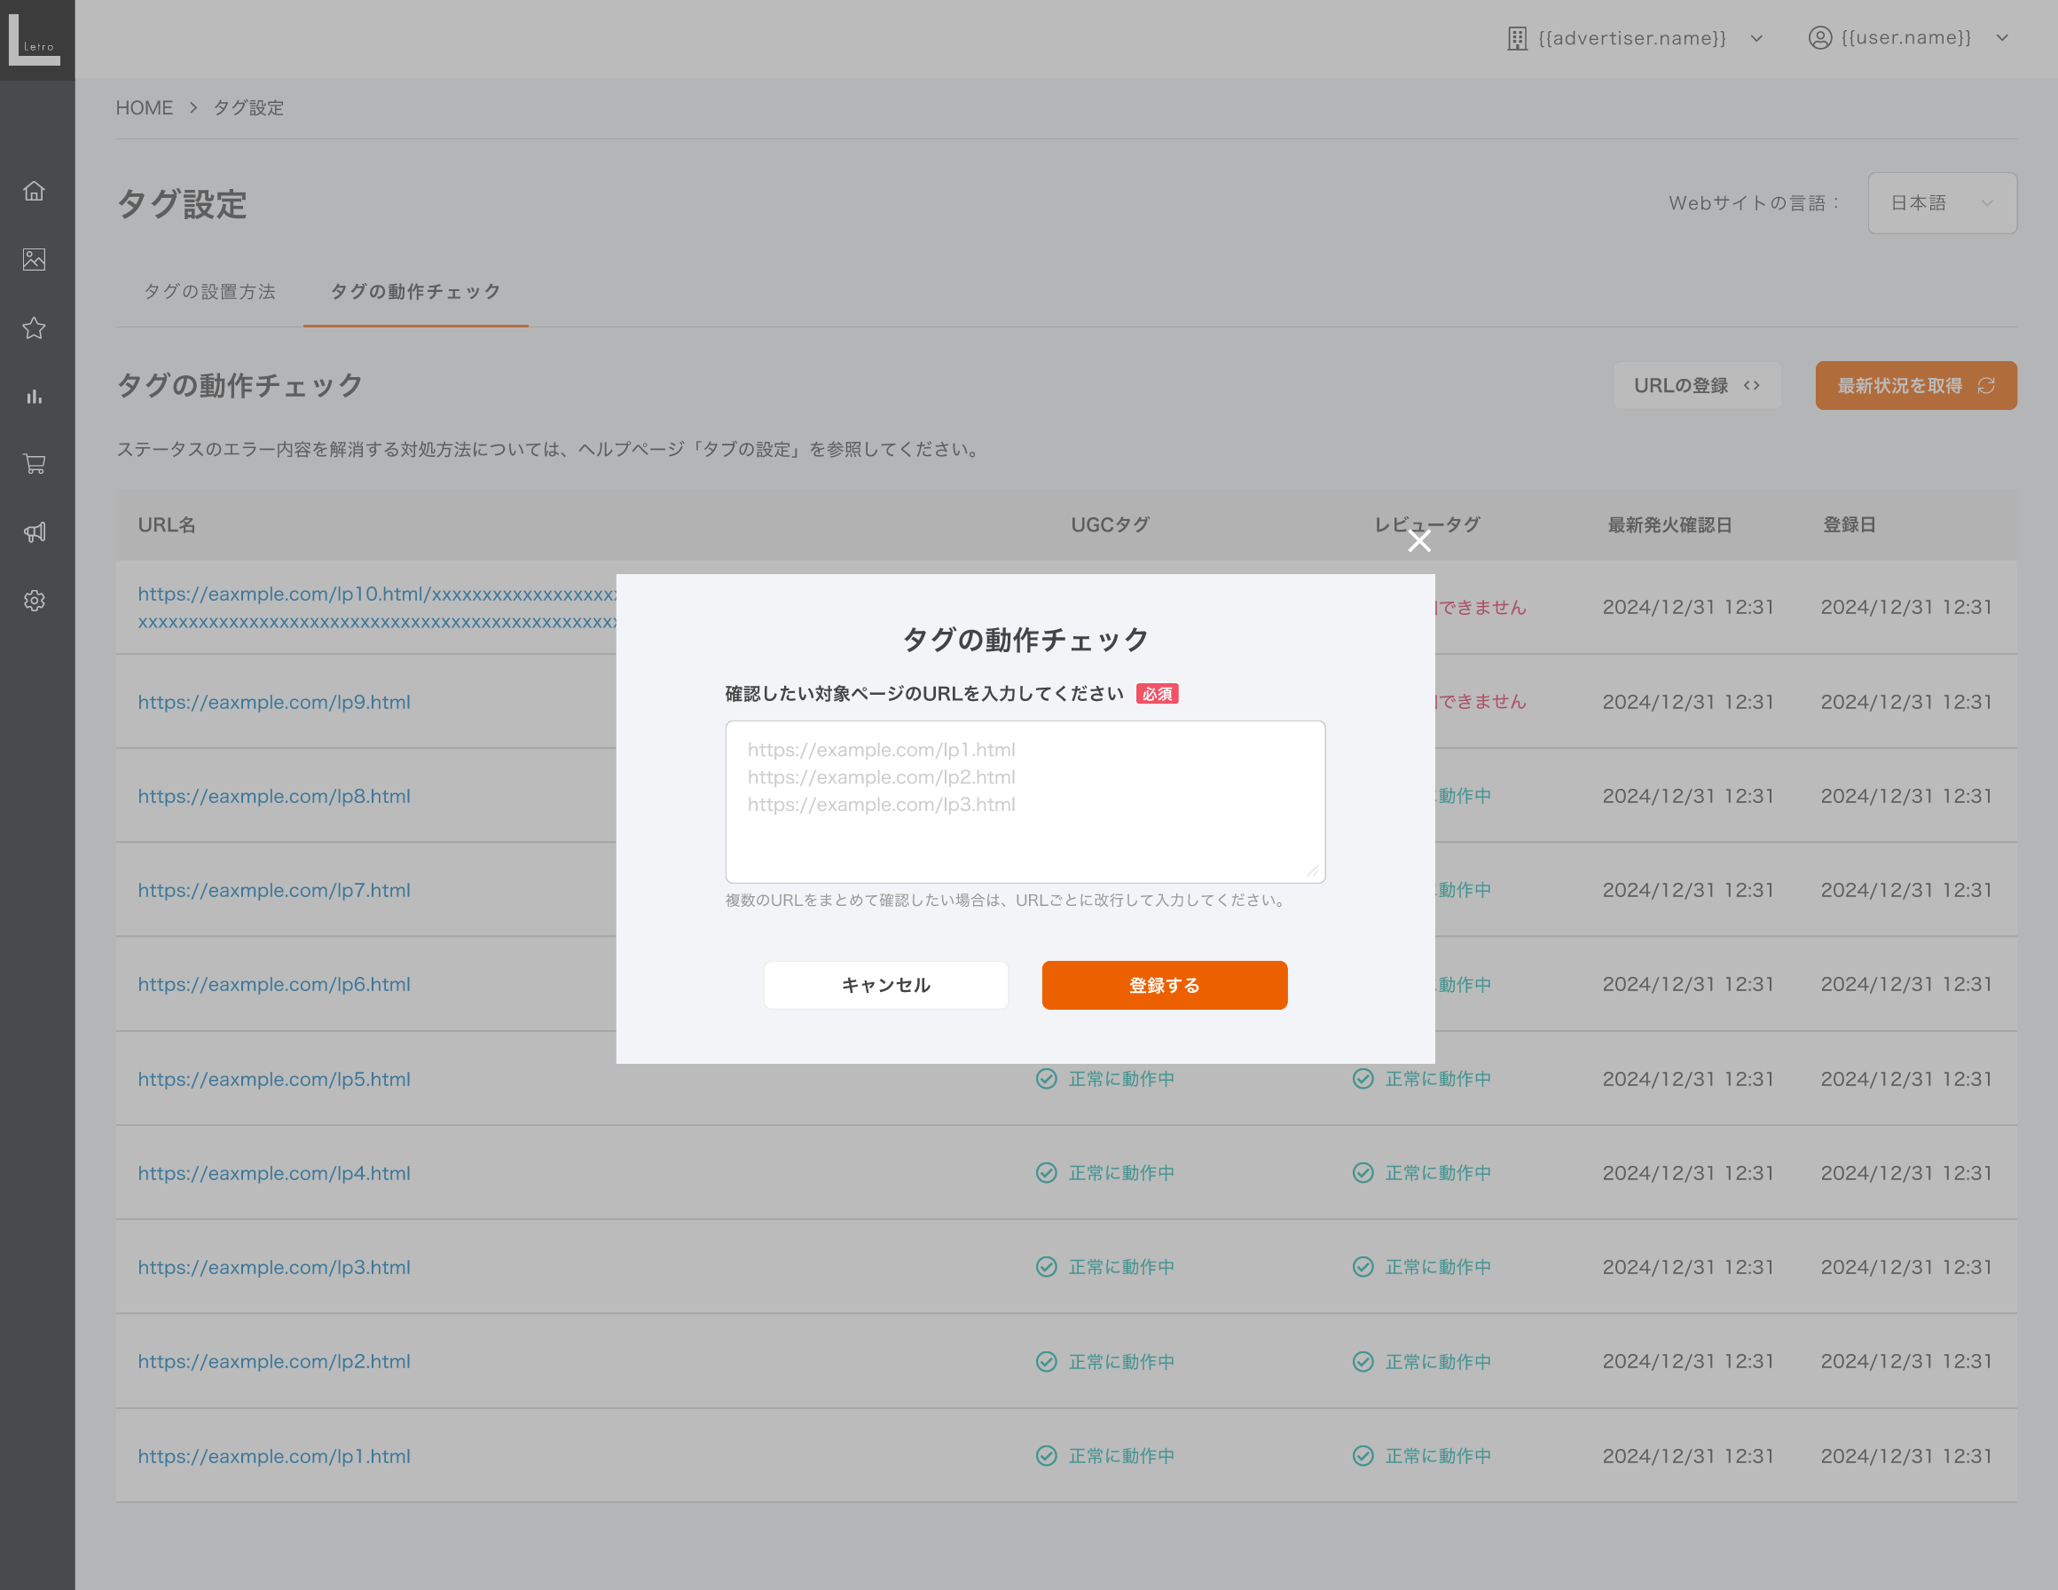Click the home icon in sidebar

click(34, 192)
